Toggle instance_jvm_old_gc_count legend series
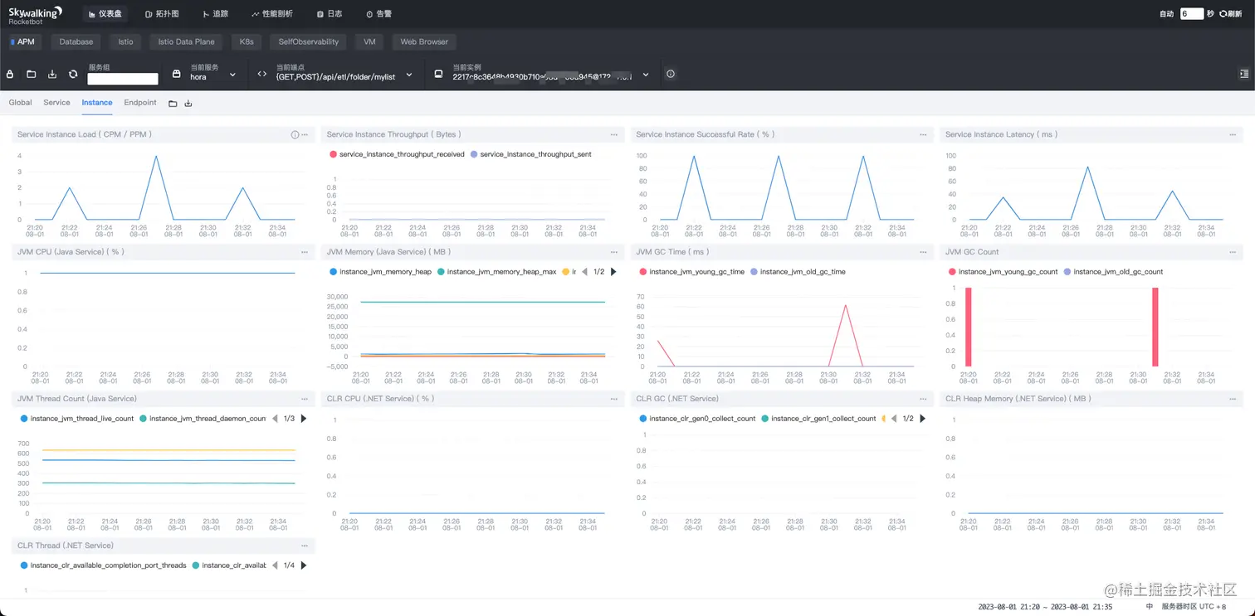The image size is (1255, 616). (1112, 272)
